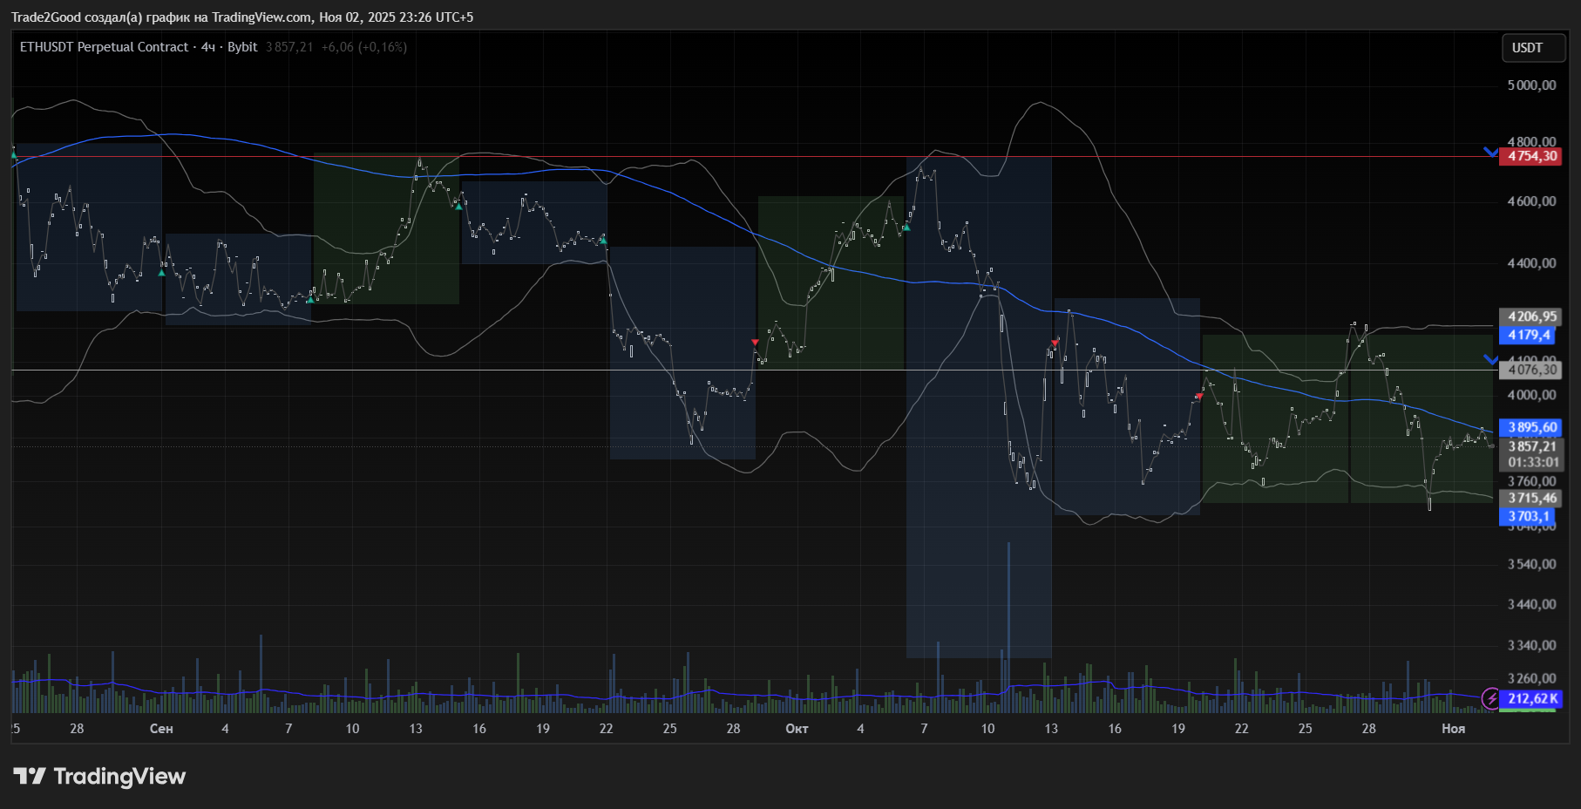Click the ETHUSDT Perpetual Contract symbol title
The image size is (1581, 809).
click(104, 47)
